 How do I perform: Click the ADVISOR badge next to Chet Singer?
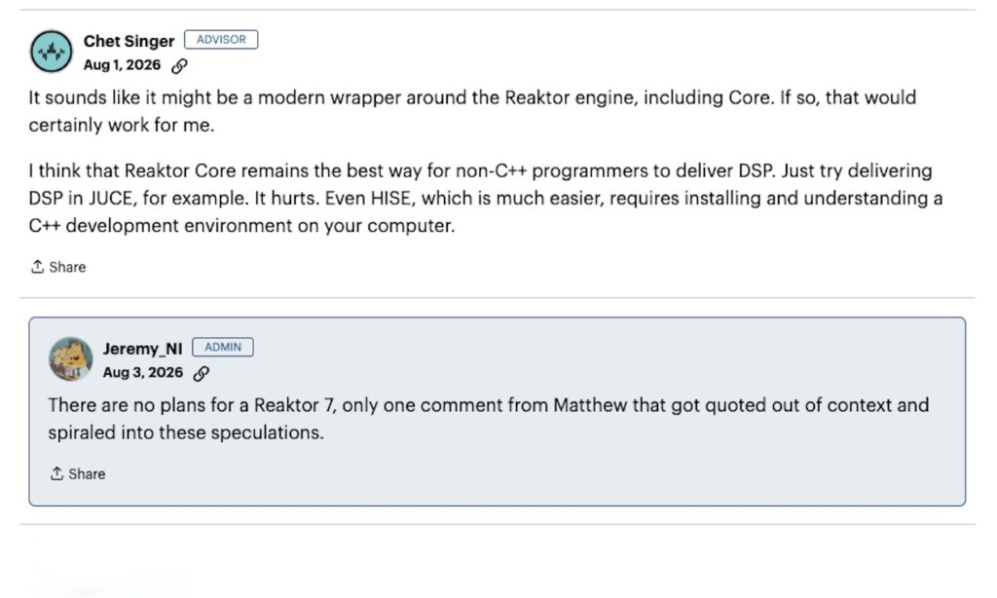[x=221, y=39]
